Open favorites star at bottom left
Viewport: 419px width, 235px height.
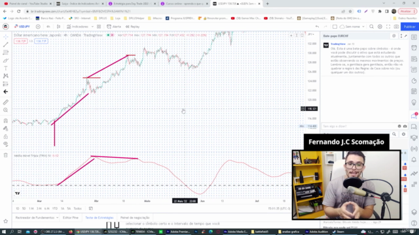6,221
